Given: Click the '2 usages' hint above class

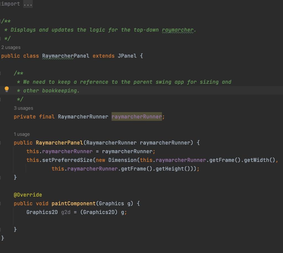Looking at the screenshot, I should click(x=11, y=47).
